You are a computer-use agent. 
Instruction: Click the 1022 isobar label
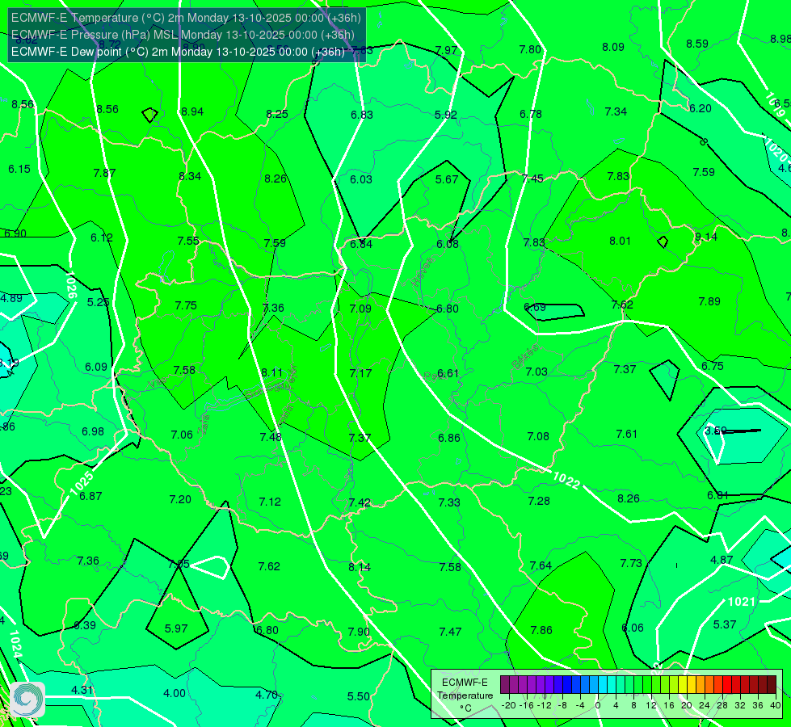click(566, 481)
